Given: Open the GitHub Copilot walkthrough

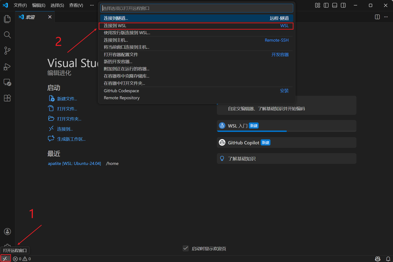Looking at the screenshot, I should [287, 143].
